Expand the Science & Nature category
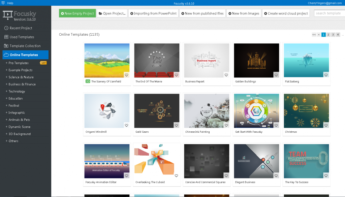The height and width of the screenshot is (197, 345). click(21, 77)
